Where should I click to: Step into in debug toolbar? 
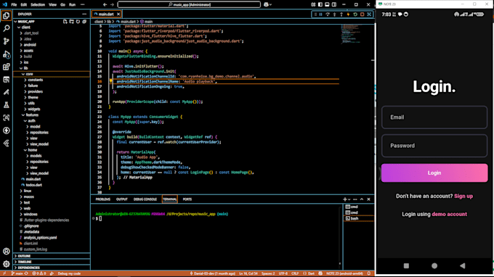click(x=335, y=15)
